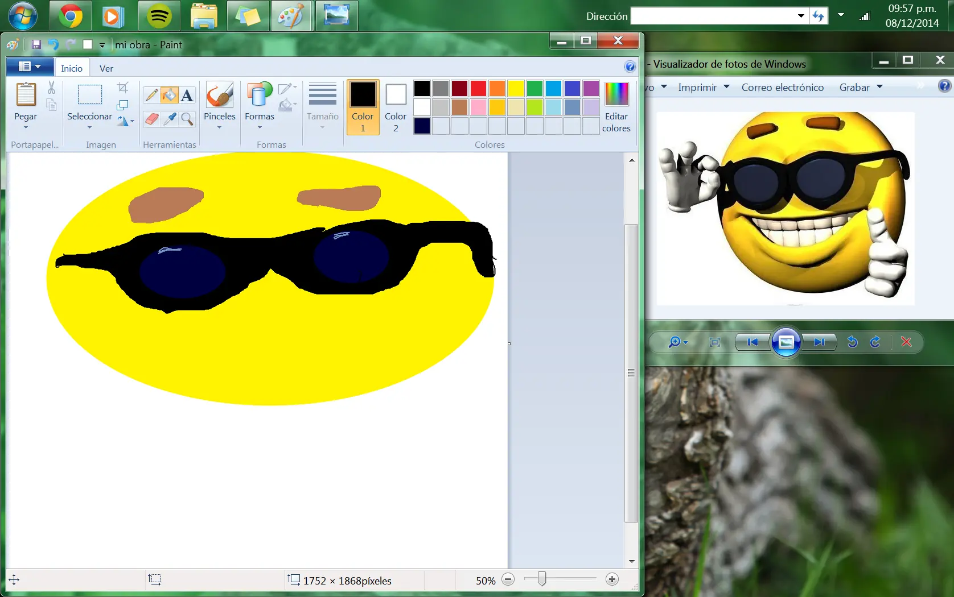Pick the custom dark navy color swatch

[422, 126]
